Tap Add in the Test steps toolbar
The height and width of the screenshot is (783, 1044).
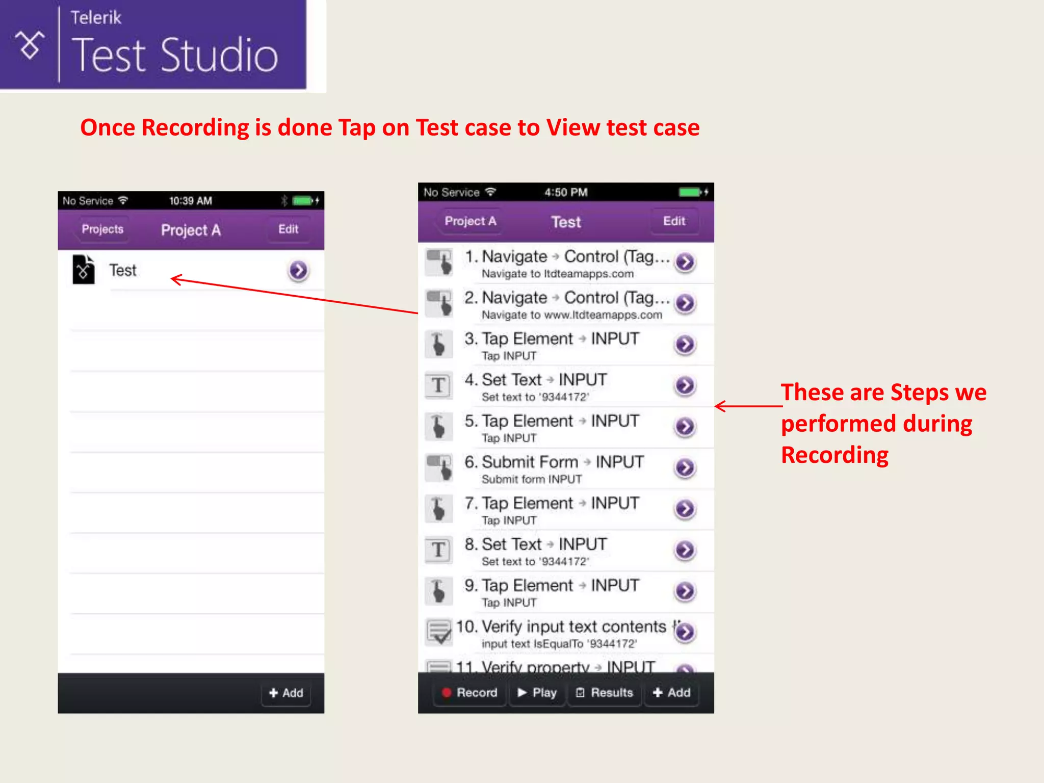tap(672, 693)
